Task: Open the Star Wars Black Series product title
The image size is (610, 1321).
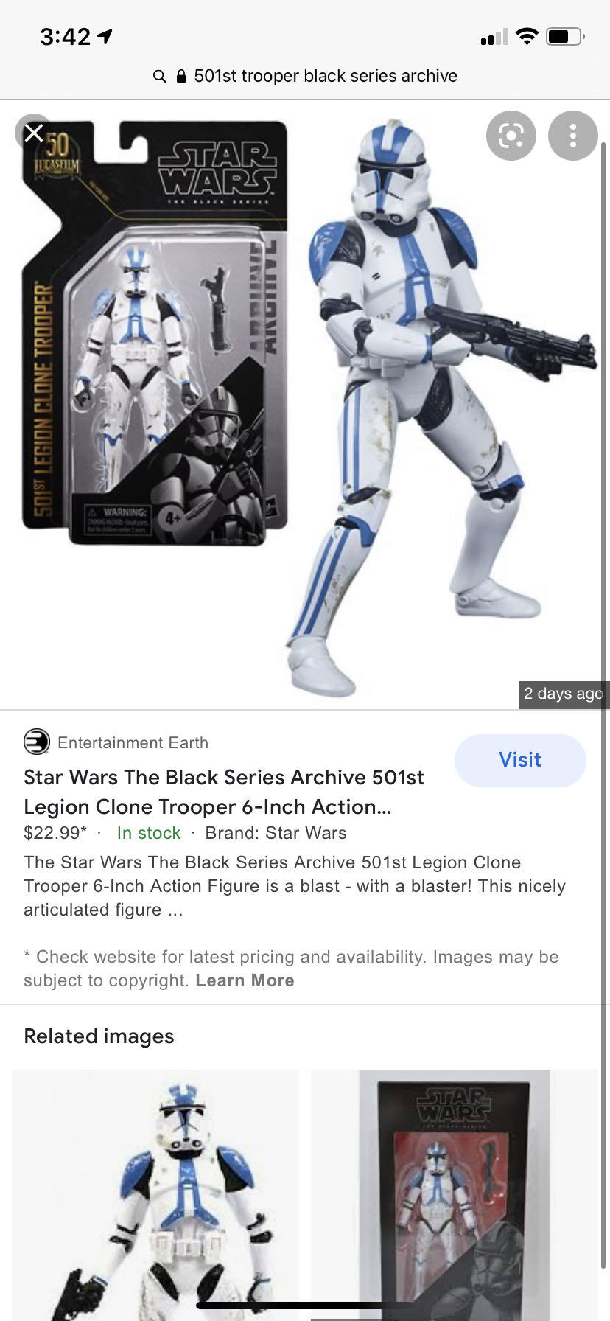Action: click(224, 792)
